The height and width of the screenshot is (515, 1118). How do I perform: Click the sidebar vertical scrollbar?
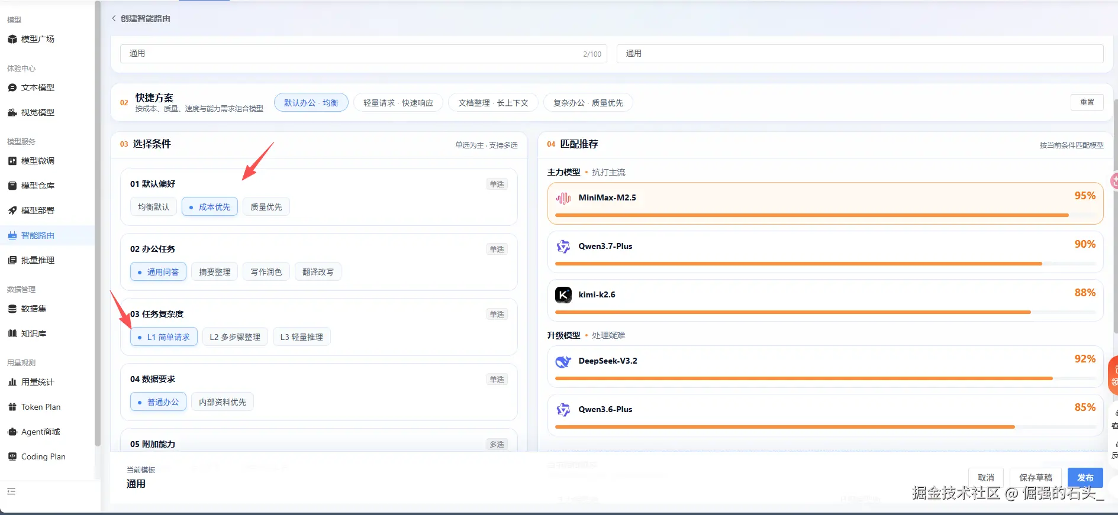click(x=98, y=224)
